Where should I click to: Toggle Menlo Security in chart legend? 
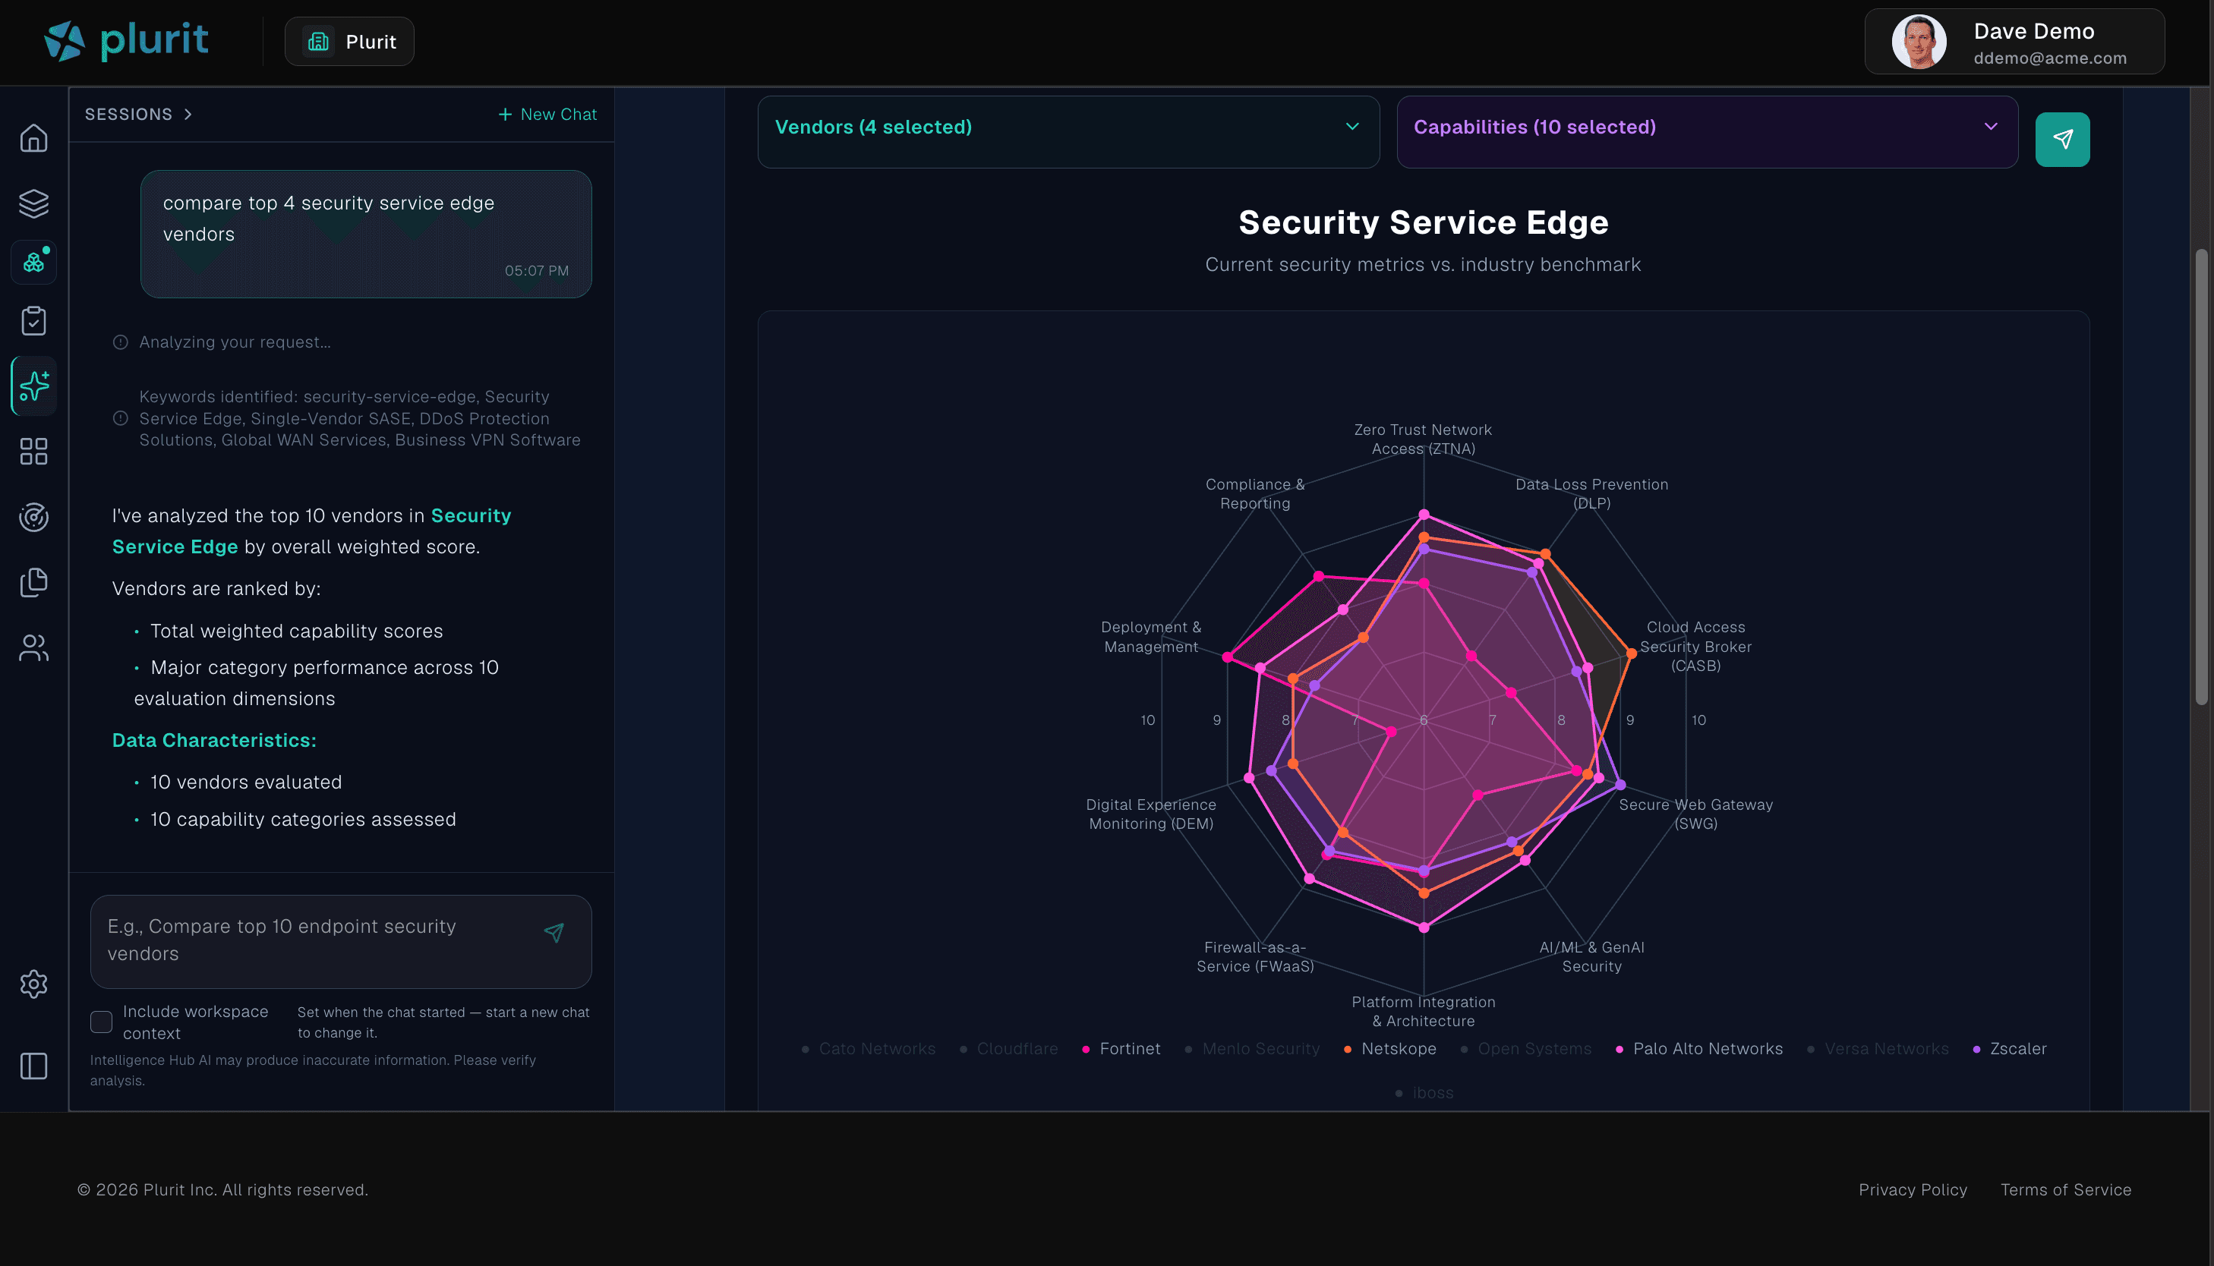tap(1252, 1049)
